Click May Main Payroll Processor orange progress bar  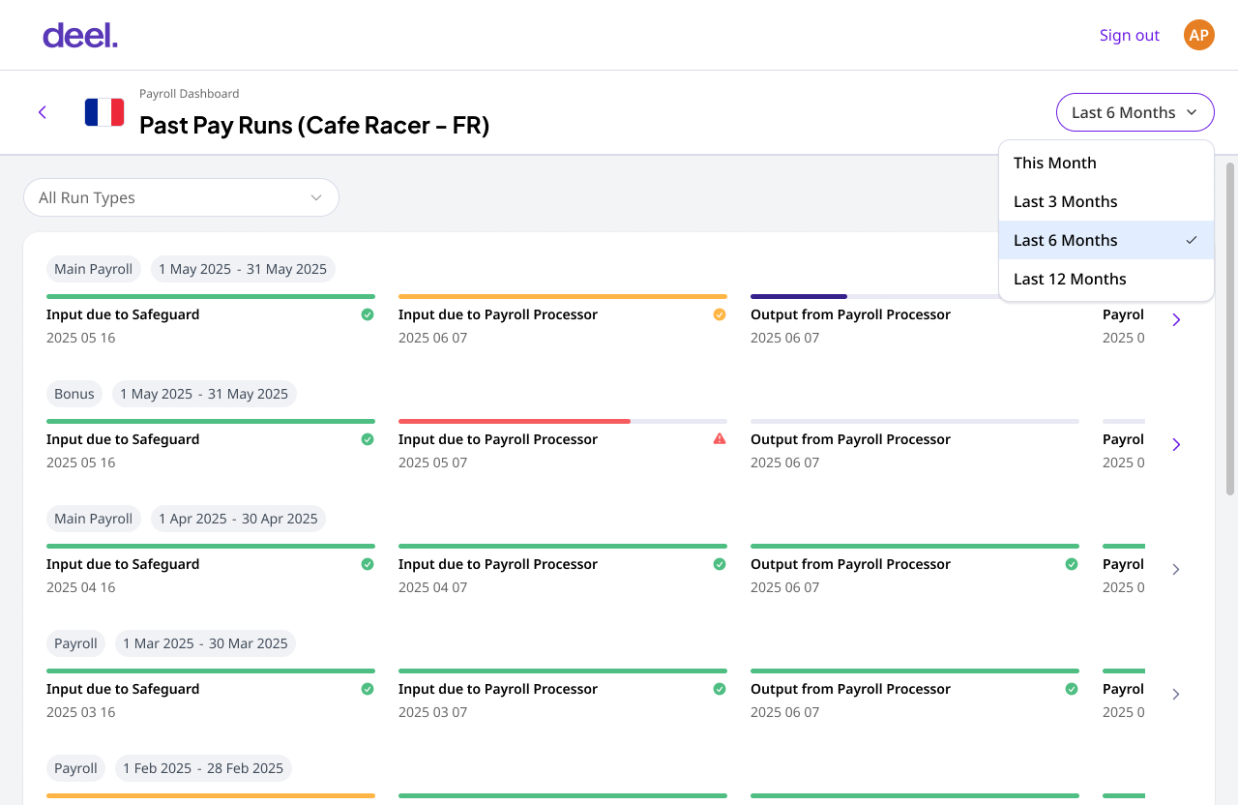coord(563,296)
